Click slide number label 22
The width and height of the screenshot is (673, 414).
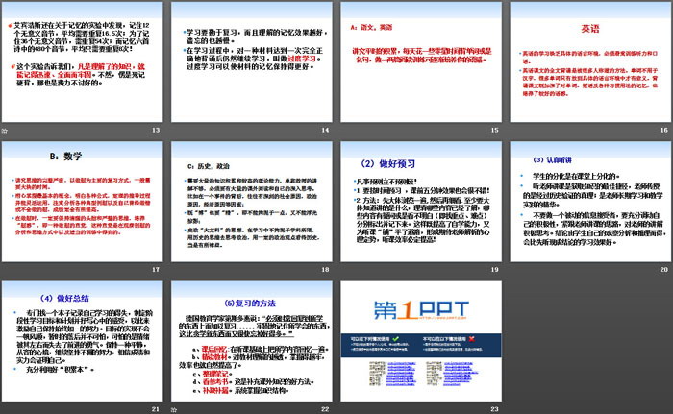coord(325,409)
